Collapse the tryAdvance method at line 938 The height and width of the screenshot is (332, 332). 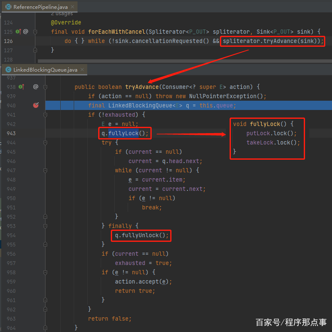45,87
